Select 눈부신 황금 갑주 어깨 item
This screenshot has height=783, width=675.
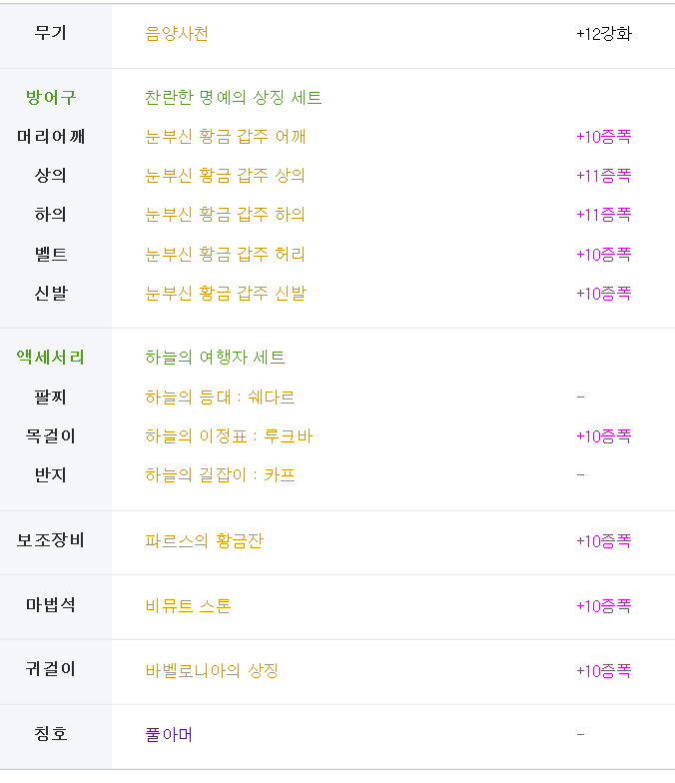(226, 136)
